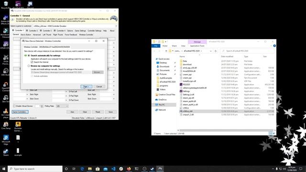Open the D-Pad Down mapping dropdown arrow
The image size is (306, 172).
[x=66, y=100]
